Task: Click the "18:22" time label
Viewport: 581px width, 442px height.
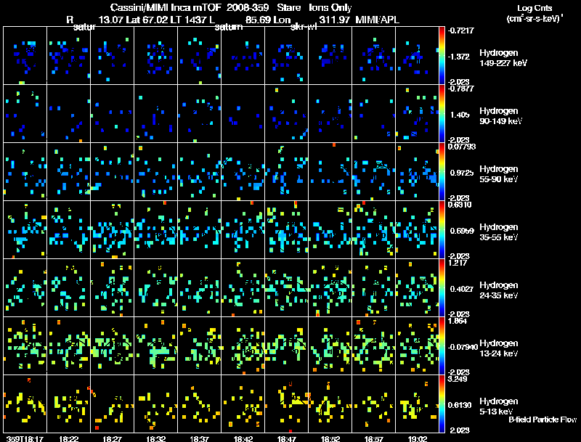Action: (68, 438)
